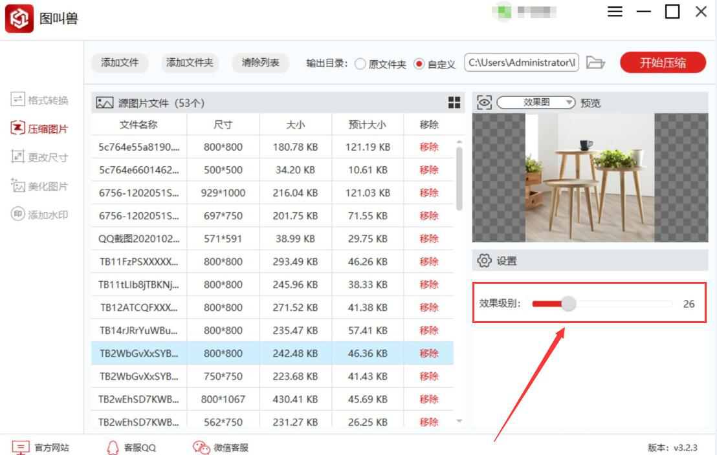Viewport: 717px width, 455px height.
Task: Click the 客服QQ link text
Action: tap(140, 448)
